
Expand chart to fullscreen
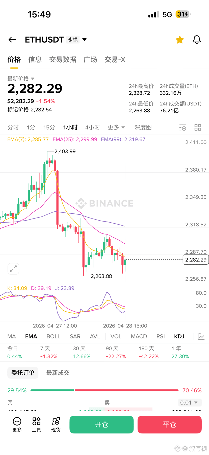tap(13, 269)
